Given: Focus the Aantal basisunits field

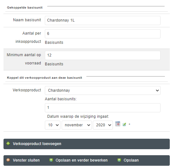Looking at the screenshot, I should (x=102, y=108).
